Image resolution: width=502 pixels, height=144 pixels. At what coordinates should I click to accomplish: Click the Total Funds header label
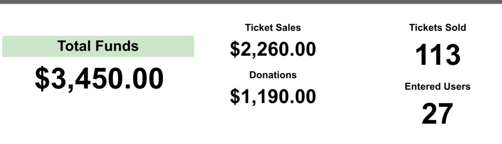coord(98,46)
